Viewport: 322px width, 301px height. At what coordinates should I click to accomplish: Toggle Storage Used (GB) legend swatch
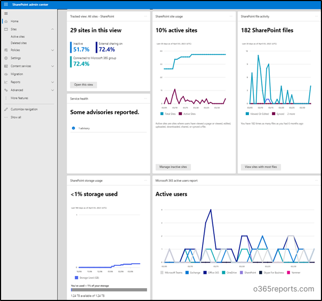[x=76, y=278]
